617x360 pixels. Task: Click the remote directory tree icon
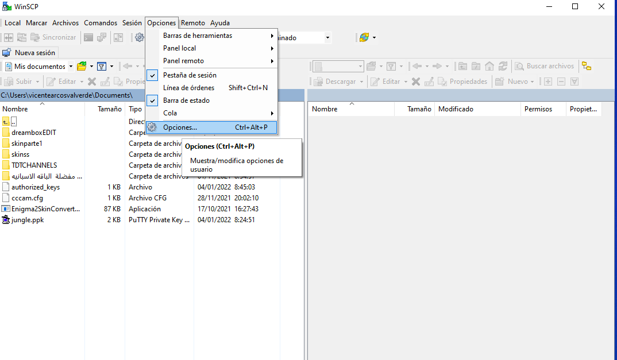click(x=586, y=66)
